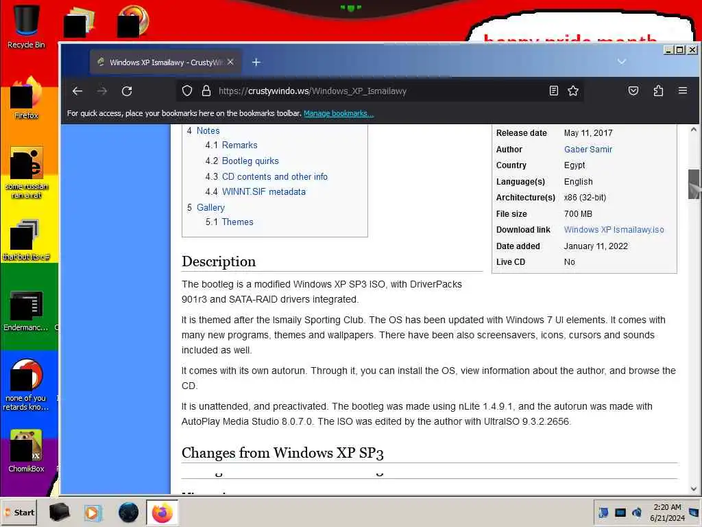Screen dimensions: 702x527
Task: Select the Endermanc... desktop icon
Action: click(x=26, y=311)
